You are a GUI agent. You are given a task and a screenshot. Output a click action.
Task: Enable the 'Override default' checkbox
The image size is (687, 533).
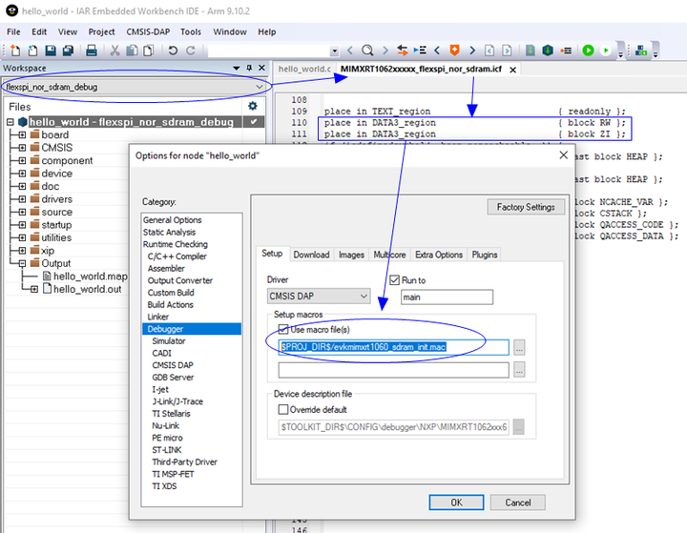(283, 410)
